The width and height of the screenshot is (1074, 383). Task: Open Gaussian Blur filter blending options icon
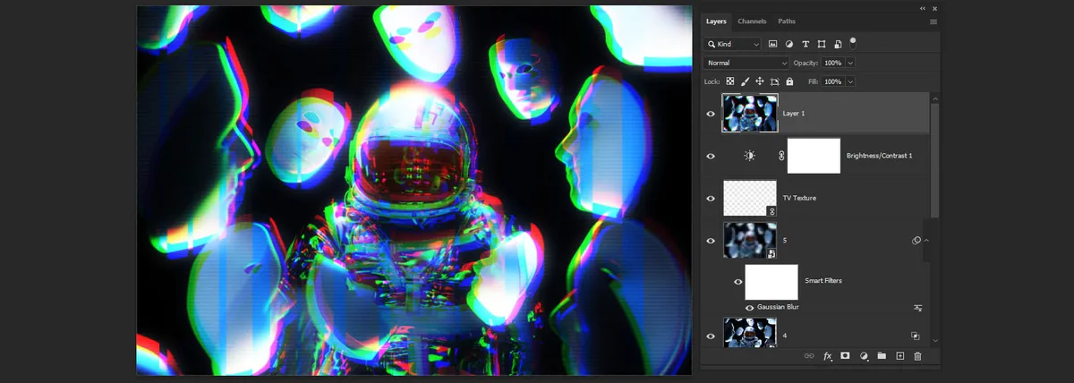tap(917, 307)
